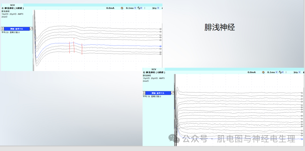
Task: Select the SCV tab in bottom panel
Action: (154, 69)
